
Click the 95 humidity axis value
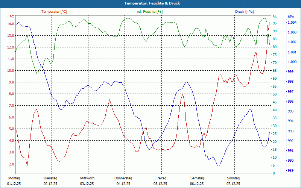tap(275, 23)
